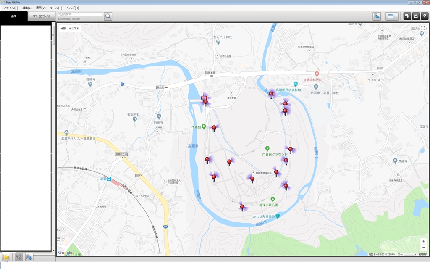Open the ツール(T) menu
The height and width of the screenshot is (269, 430).
(56, 8)
